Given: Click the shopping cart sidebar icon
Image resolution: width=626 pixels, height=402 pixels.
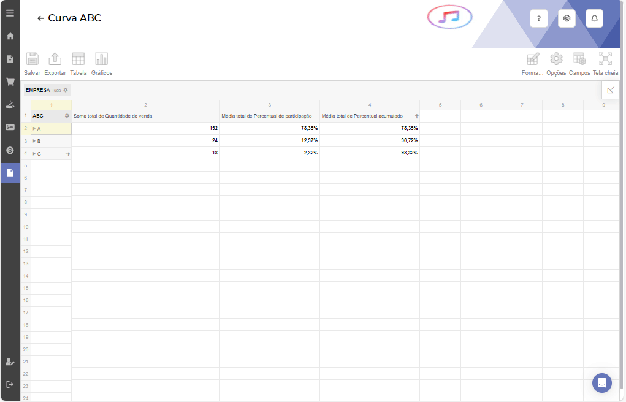Looking at the screenshot, I should click(10, 82).
